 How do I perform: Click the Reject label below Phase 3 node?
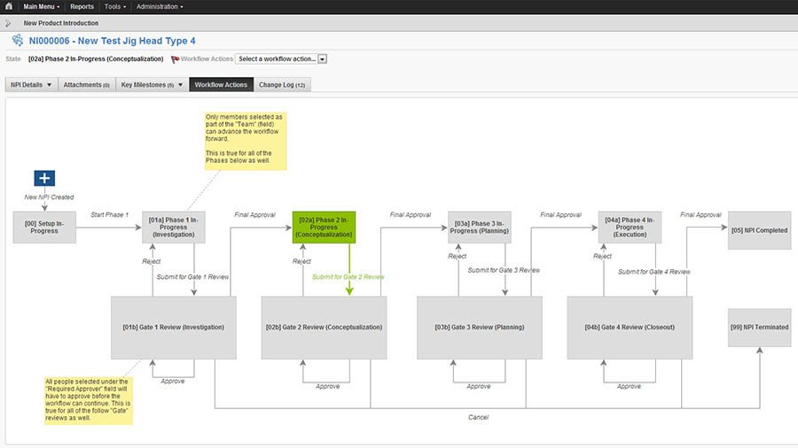(x=457, y=257)
